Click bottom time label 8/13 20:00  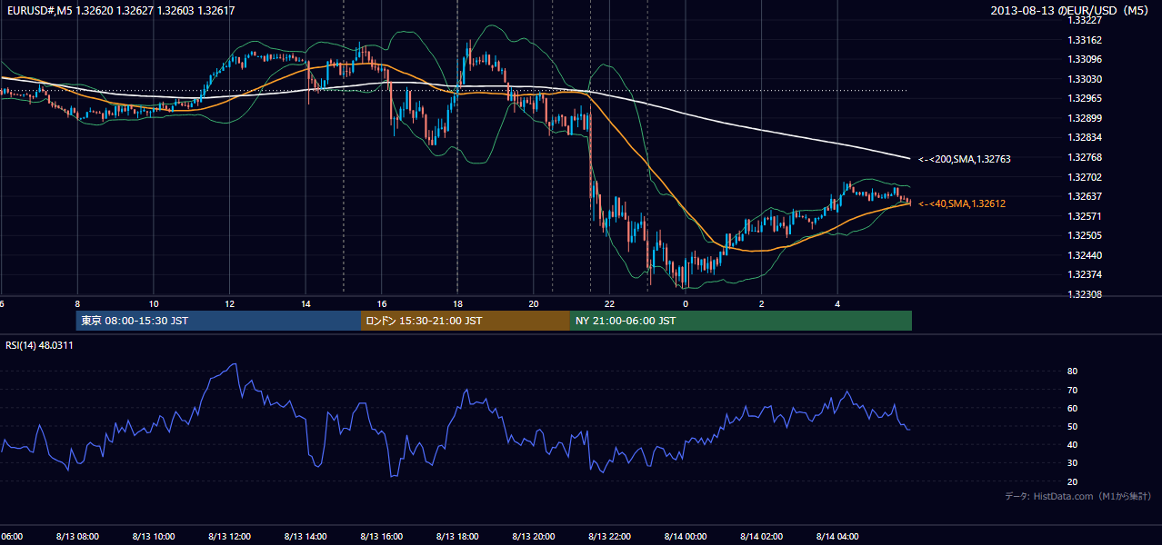coord(534,537)
